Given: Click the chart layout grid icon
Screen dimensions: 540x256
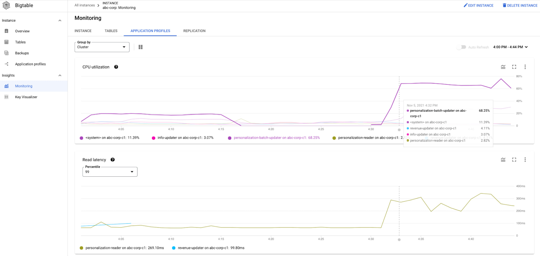Looking at the screenshot, I should click(x=140, y=47).
